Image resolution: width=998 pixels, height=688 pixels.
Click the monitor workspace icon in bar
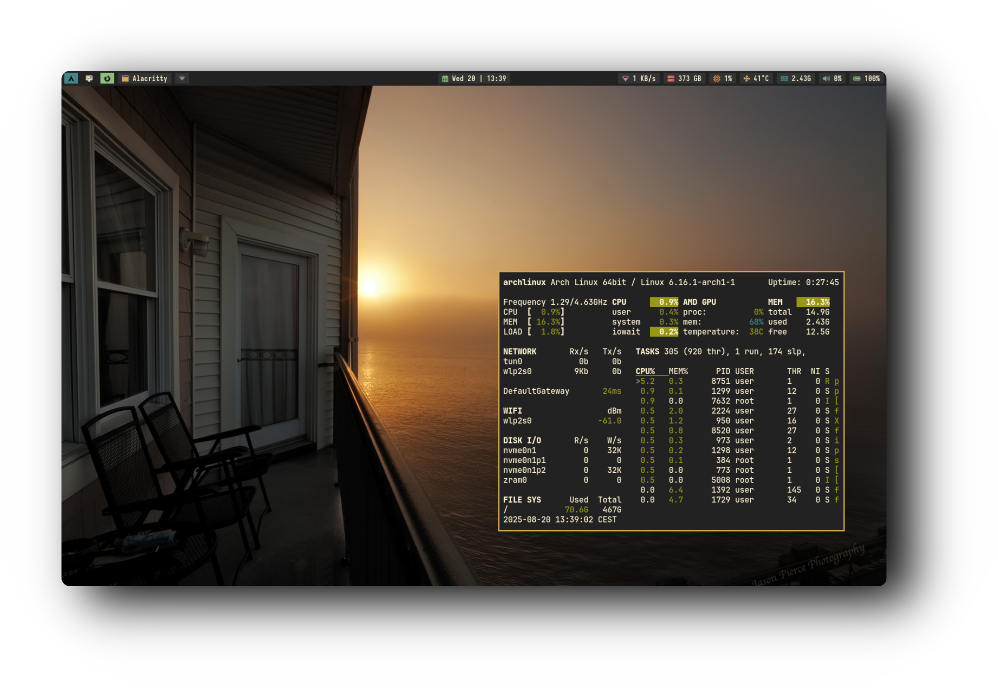89,79
